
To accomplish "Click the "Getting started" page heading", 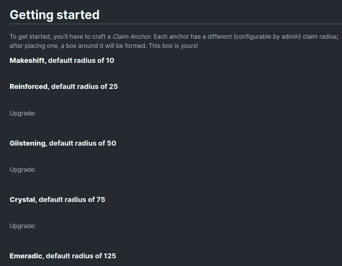I will coord(55,15).
